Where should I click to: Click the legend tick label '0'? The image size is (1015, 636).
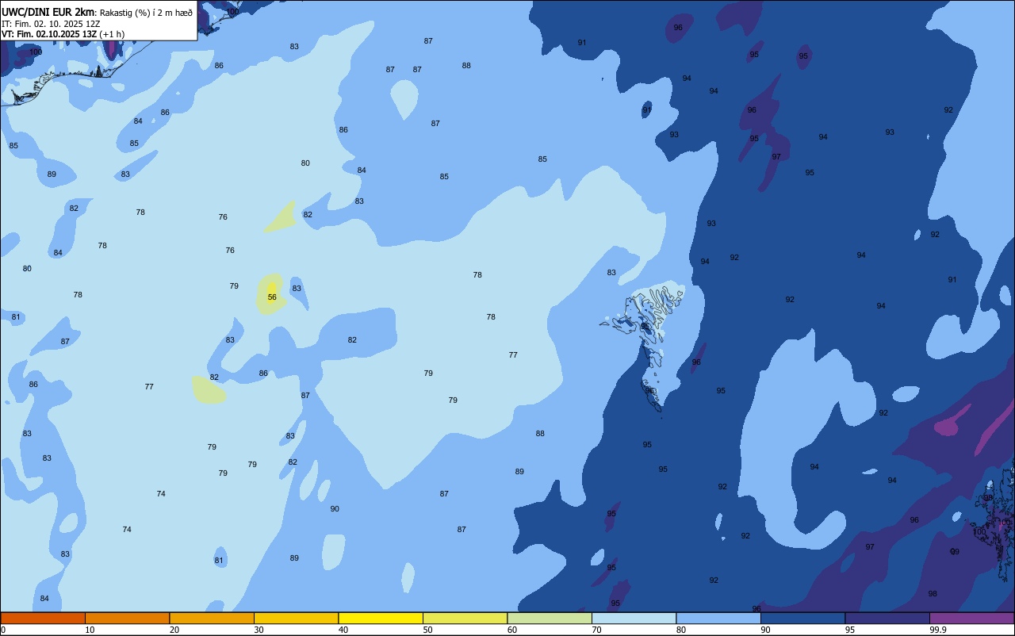click(x=3, y=630)
